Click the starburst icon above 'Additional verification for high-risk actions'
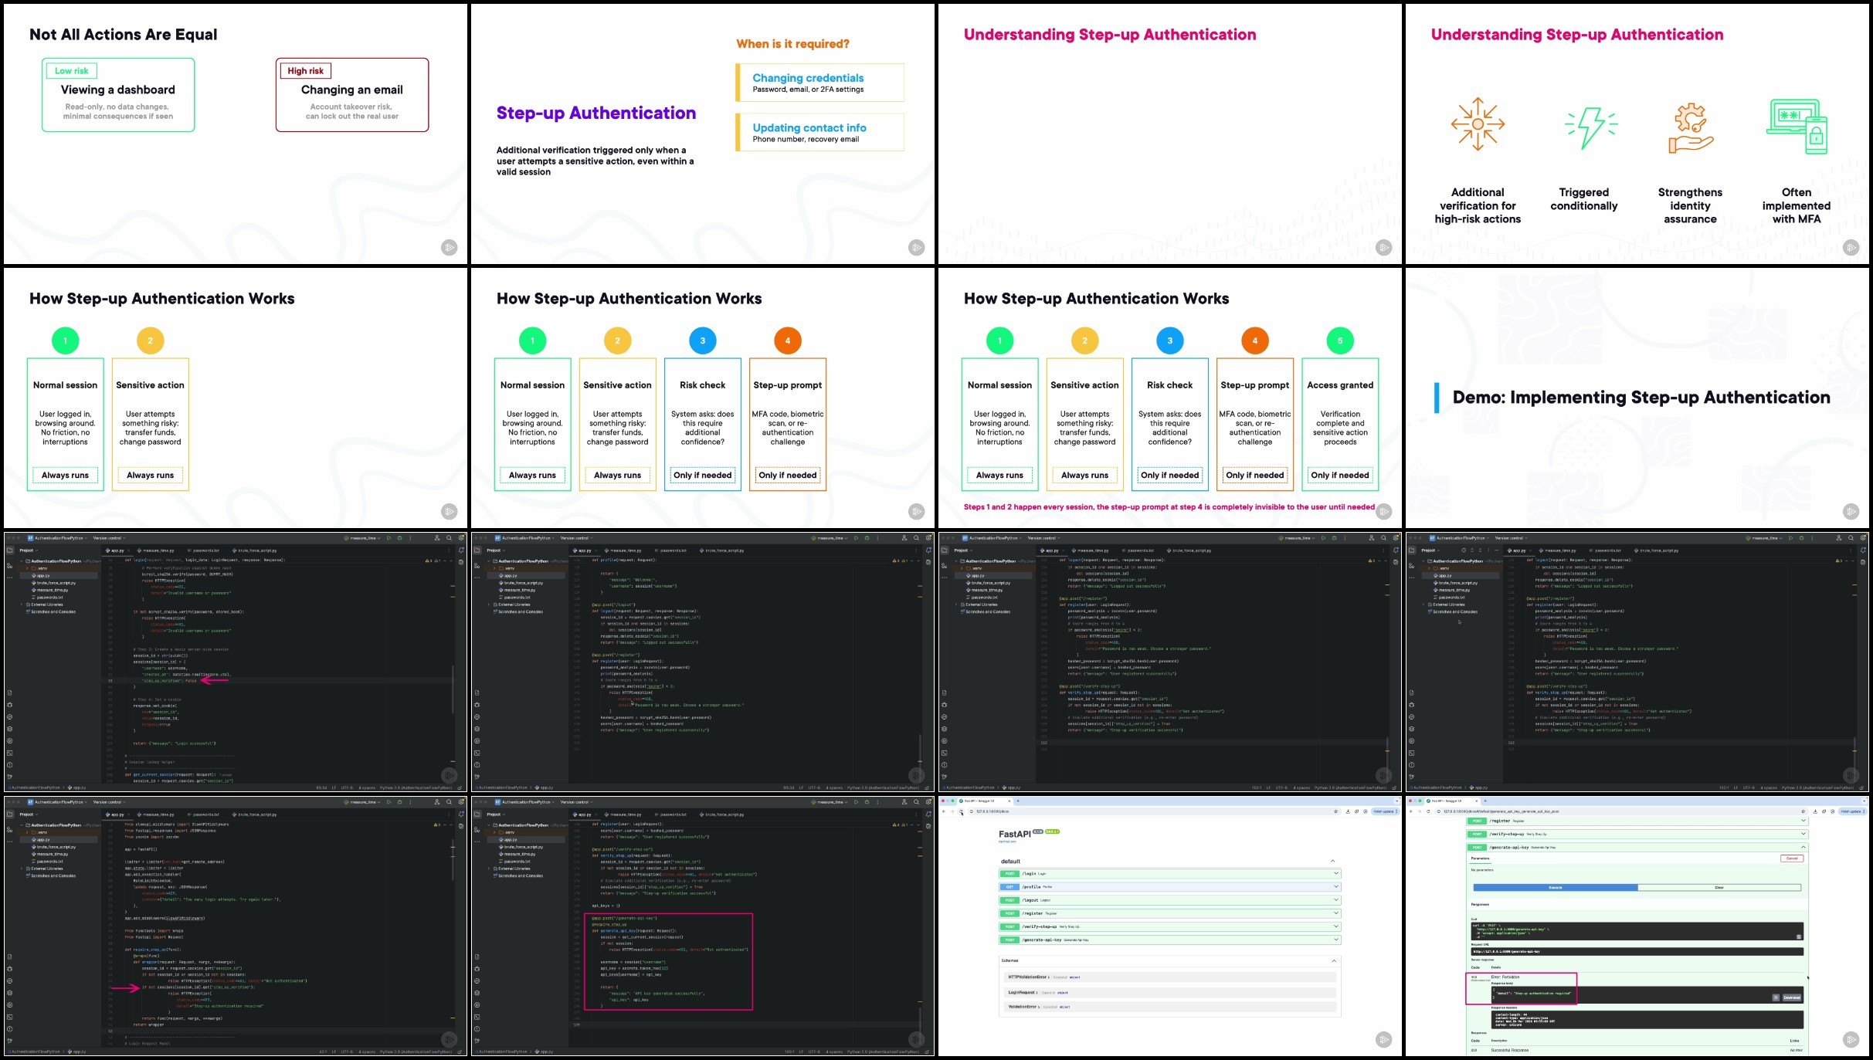The image size is (1873, 1060). 1478,124
